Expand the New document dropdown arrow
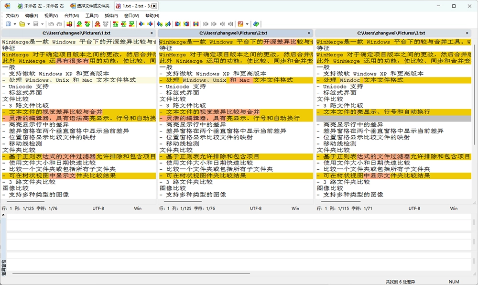 point(15,24)
